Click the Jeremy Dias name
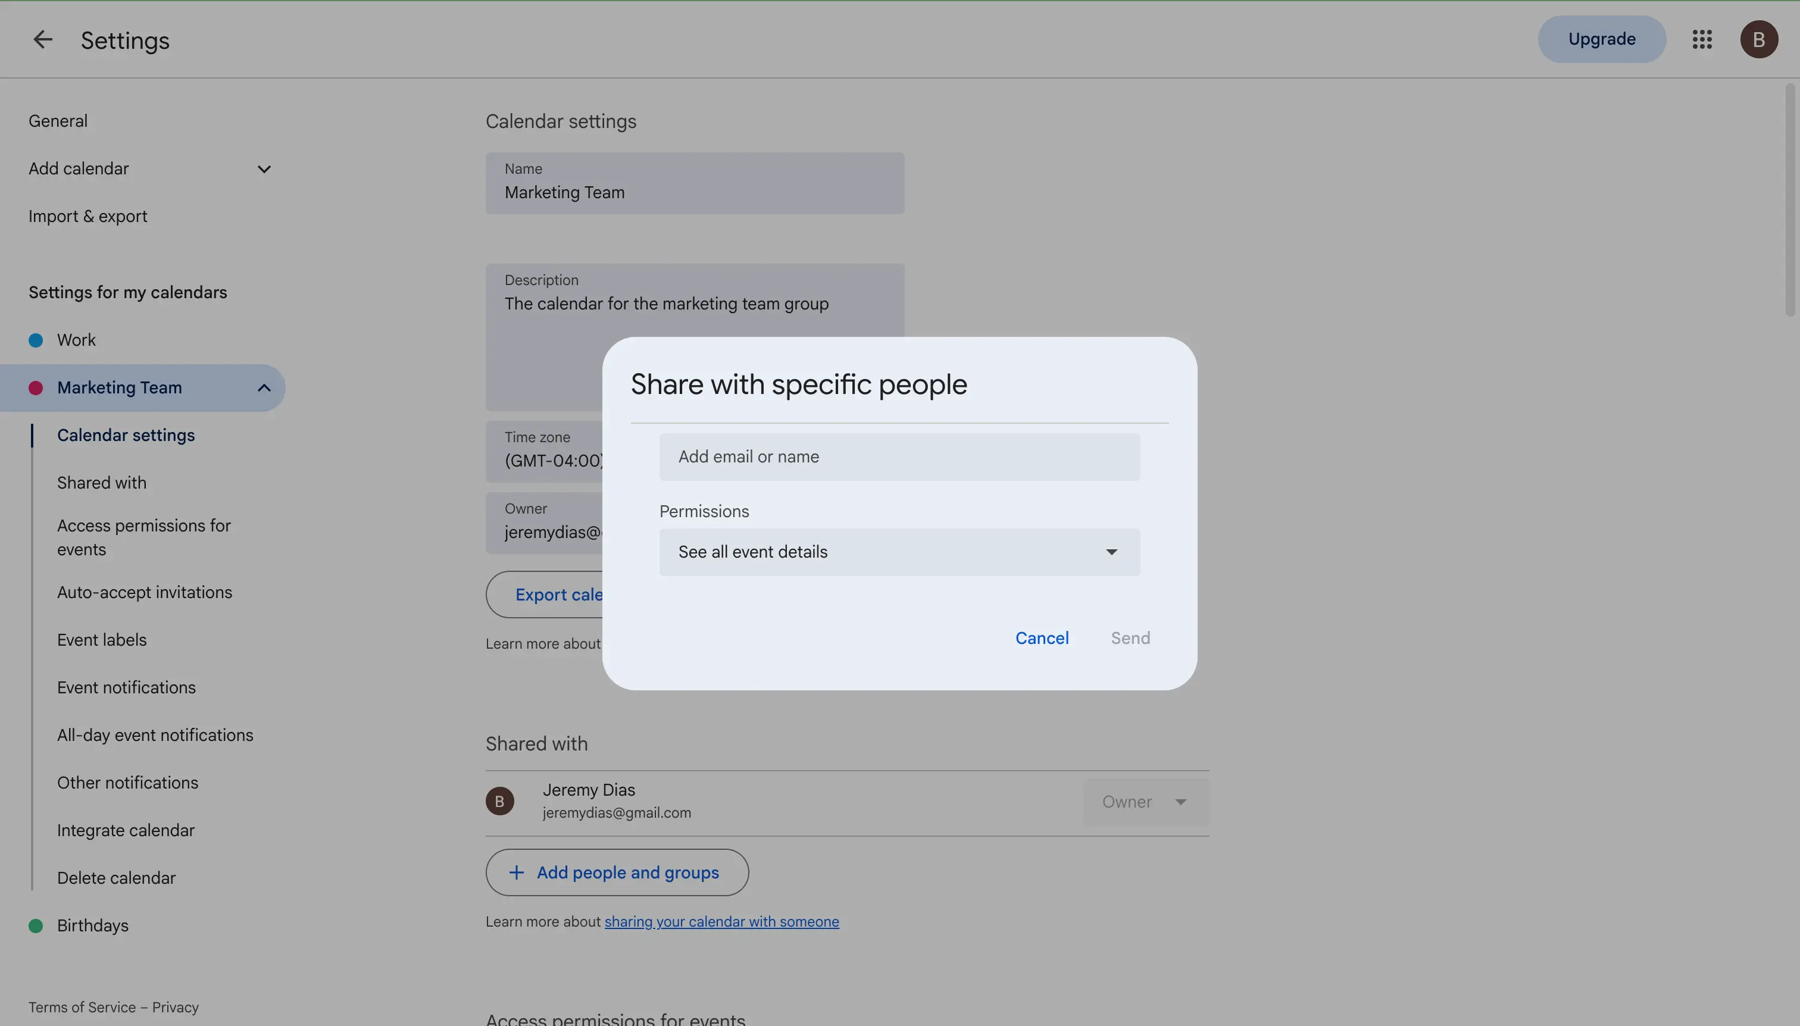Screen dimensions: 1800x1026 (x=589, y=791)
